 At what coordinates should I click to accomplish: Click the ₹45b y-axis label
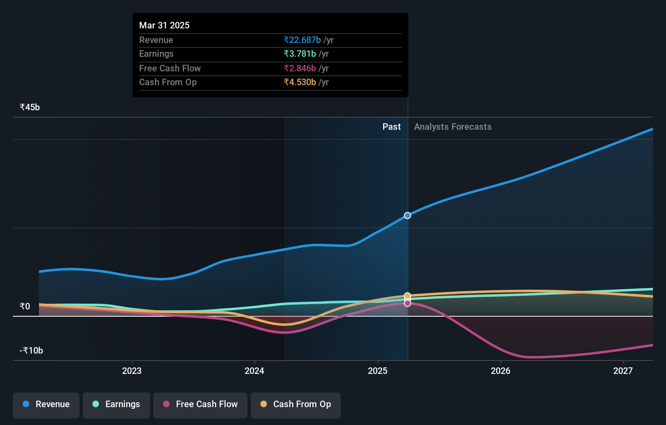tap(30, 107)
